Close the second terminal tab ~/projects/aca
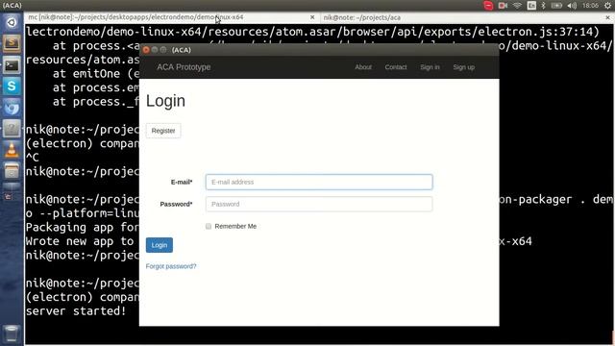 (608, 17)
